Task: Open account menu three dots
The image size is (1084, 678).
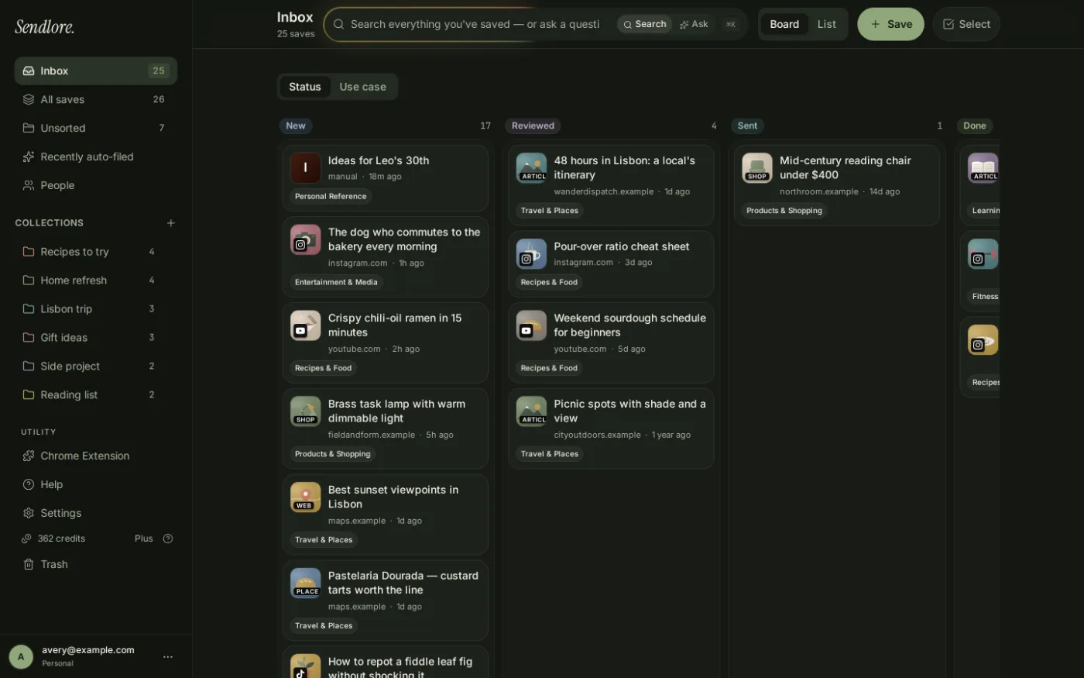Action: click(168, 657)
